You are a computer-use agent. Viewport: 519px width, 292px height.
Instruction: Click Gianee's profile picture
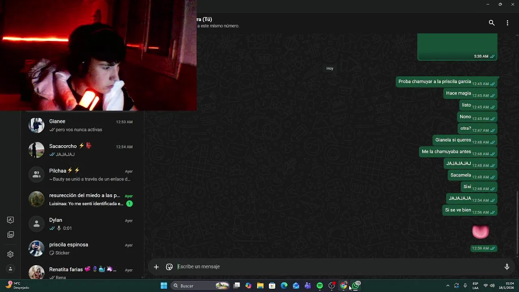pyautogui.click(x=36, y=125)
